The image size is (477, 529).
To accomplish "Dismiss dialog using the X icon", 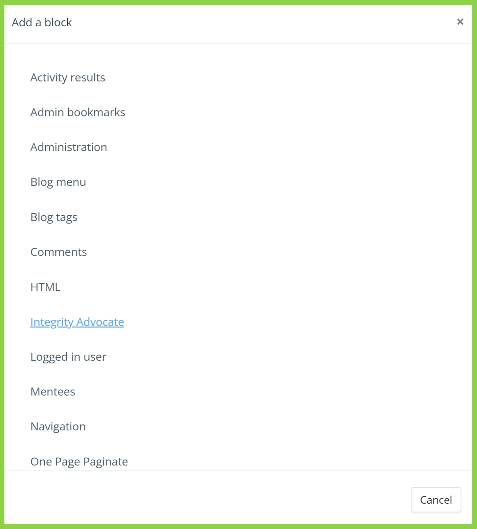I will [460, 22].
